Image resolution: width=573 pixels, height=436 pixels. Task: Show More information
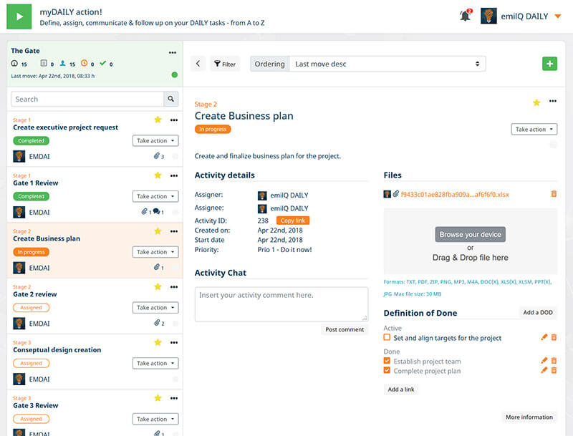click(x=529, y=417)
